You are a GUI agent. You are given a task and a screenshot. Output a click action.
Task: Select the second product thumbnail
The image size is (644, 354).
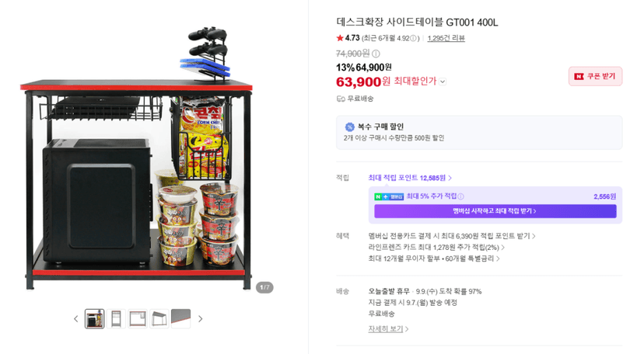[x=116, y=319]
